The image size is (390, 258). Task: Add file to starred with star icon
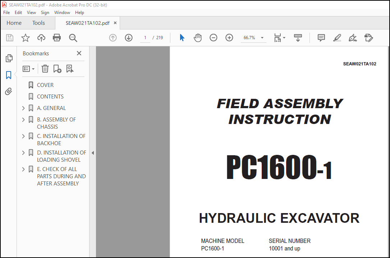(26, 38)
